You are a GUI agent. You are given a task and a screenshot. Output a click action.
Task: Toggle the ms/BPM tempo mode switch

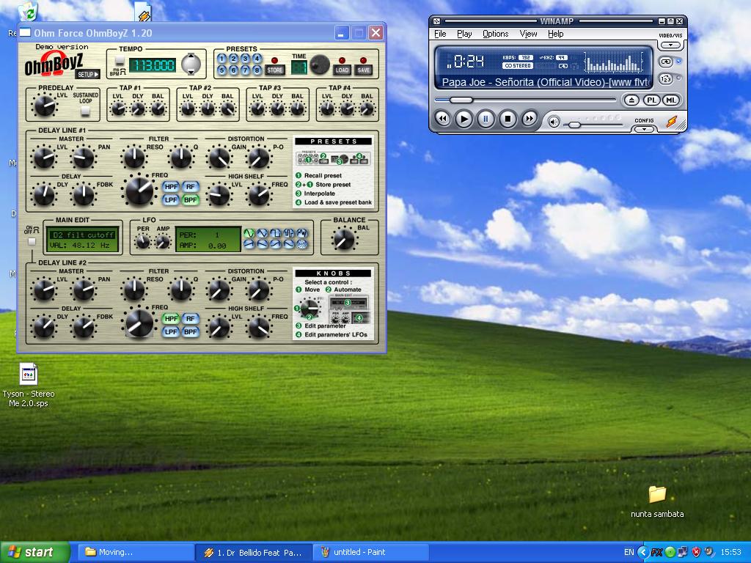120,60
